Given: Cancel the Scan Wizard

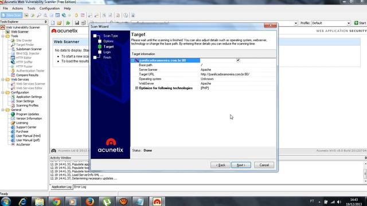Looking at the screenshot, I should (x=264, y=165).
